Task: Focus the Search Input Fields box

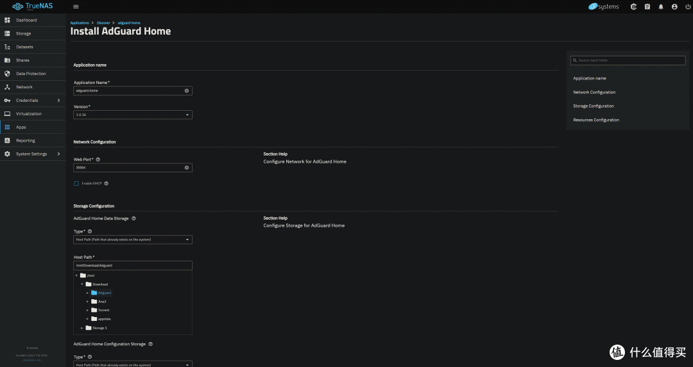Action: coord(628,60)
